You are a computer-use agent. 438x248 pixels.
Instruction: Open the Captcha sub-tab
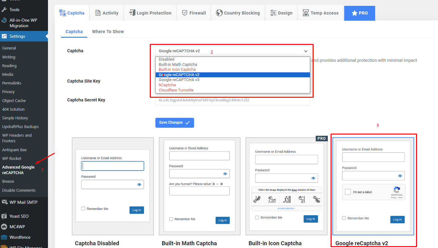point(74,32)
